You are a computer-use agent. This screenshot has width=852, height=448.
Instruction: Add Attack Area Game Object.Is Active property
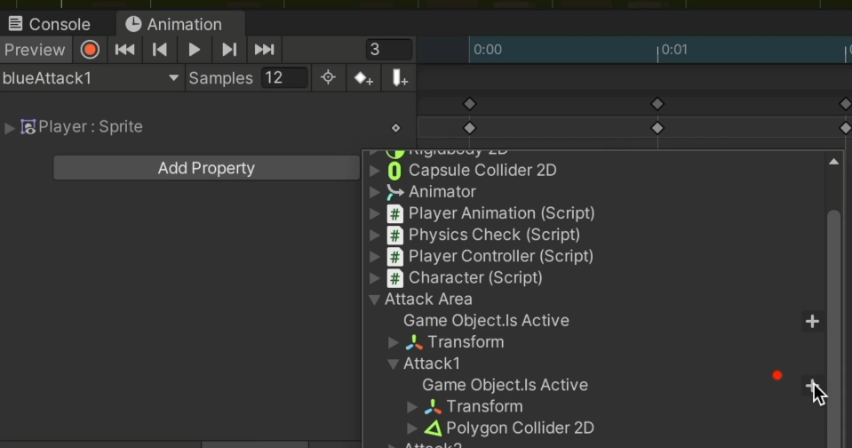tap(812, 321)
